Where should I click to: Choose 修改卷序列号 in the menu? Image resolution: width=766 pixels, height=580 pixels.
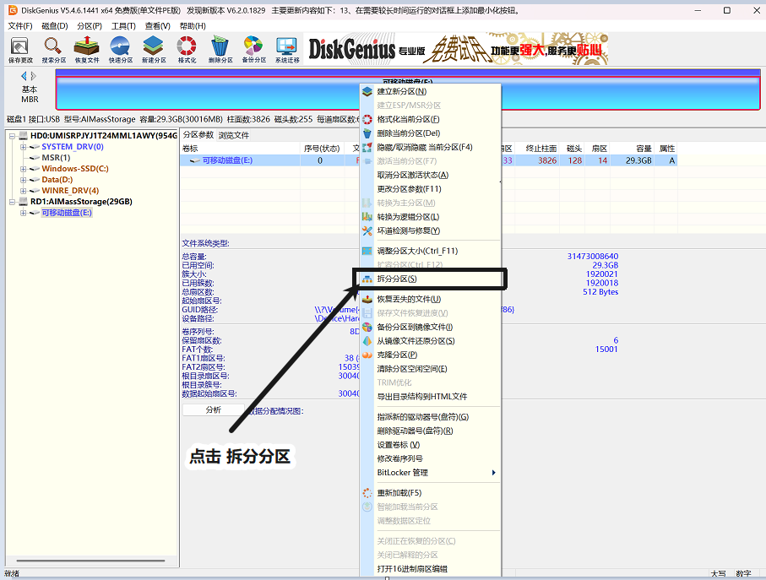(431, 458)
